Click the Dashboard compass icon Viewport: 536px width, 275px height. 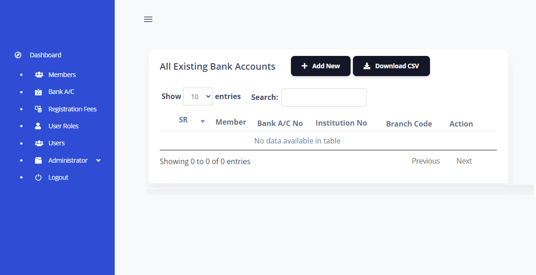coord(18,55)
